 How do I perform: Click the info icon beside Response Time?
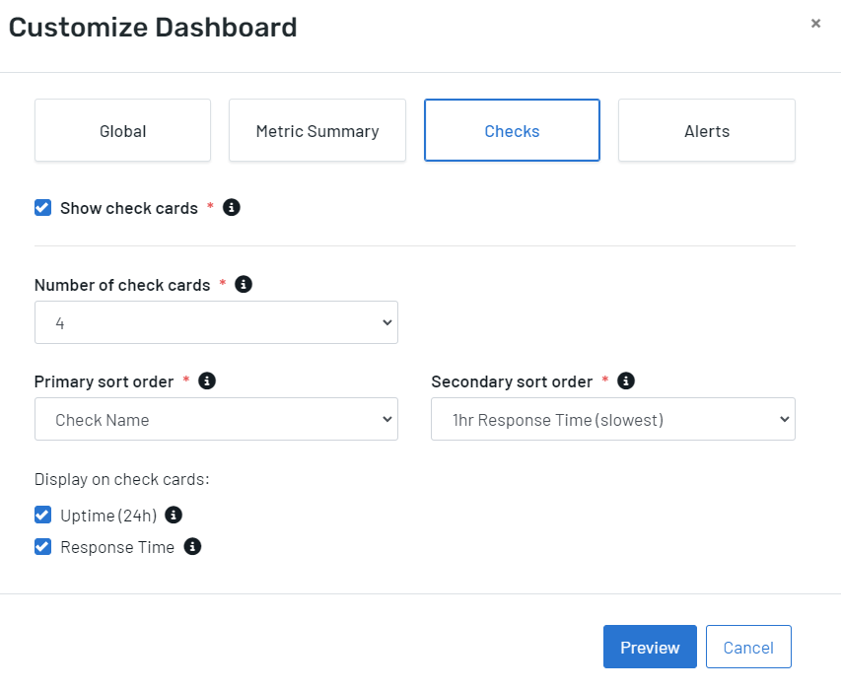tap(192, 546)
